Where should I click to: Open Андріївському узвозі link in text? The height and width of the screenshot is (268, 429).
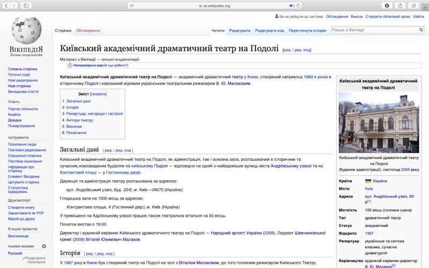coord(291,166)
